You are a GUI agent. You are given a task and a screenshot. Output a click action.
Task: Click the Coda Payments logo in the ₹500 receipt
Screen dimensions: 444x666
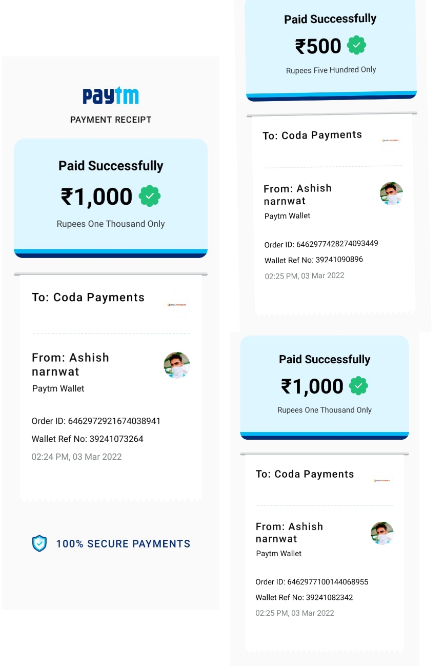point(392,141)
